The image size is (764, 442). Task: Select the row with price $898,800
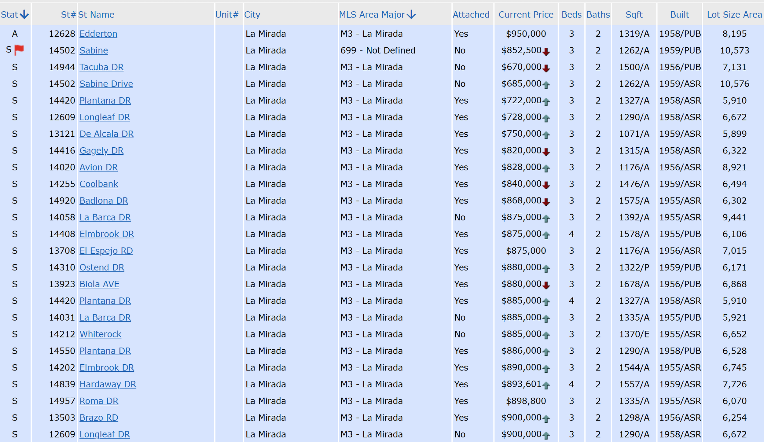tap(526, 401)
